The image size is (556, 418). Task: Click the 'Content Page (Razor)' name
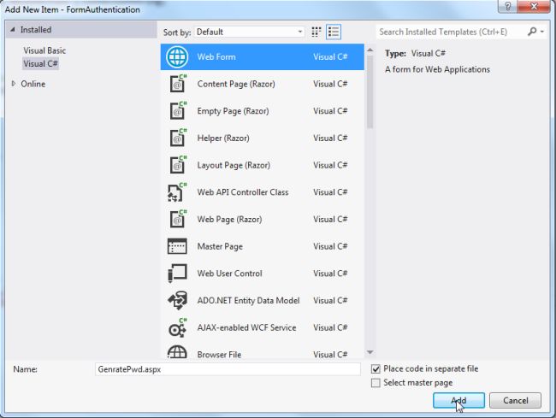point(236,84)
